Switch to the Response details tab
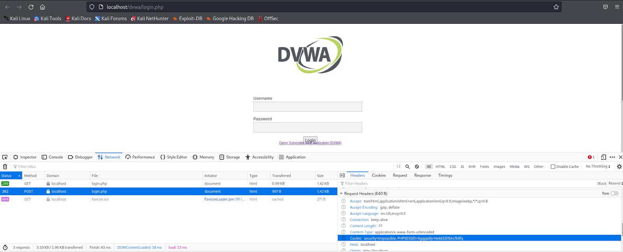Screen dimensions: 623x252 point(422,176)
